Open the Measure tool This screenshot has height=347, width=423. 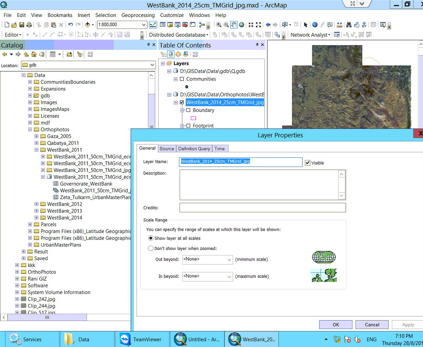[x=339, y=25]
